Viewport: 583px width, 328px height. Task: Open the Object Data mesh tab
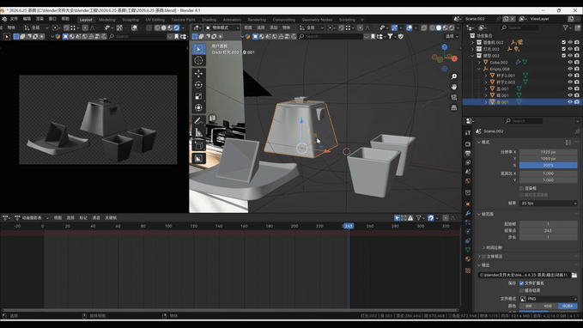(x=468, y=250)
